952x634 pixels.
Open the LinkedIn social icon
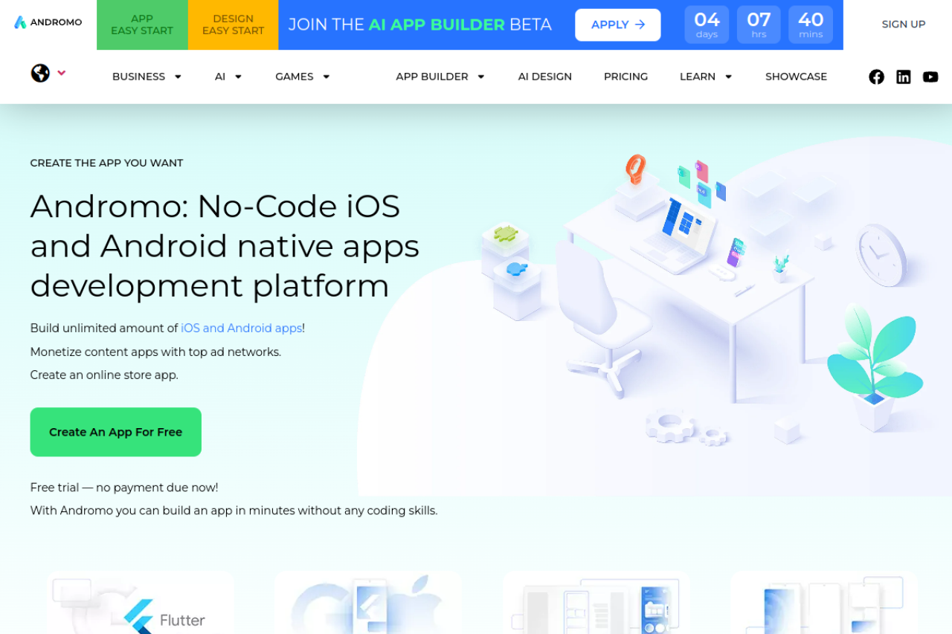903,77
